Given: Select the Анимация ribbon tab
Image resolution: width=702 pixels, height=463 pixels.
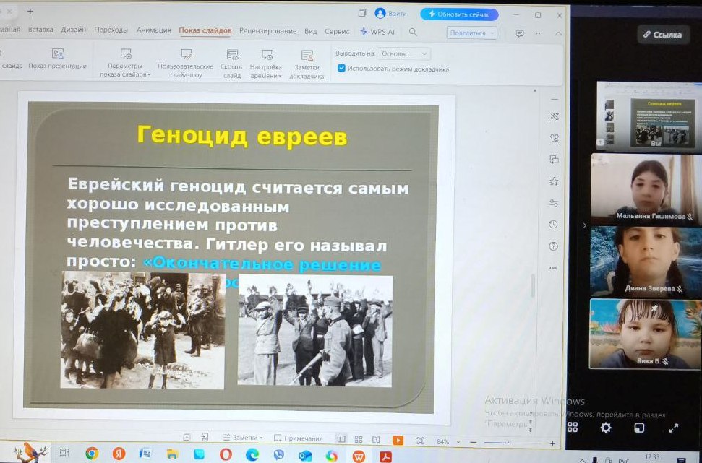Looking at the screenshot, I should pos(153,30).
